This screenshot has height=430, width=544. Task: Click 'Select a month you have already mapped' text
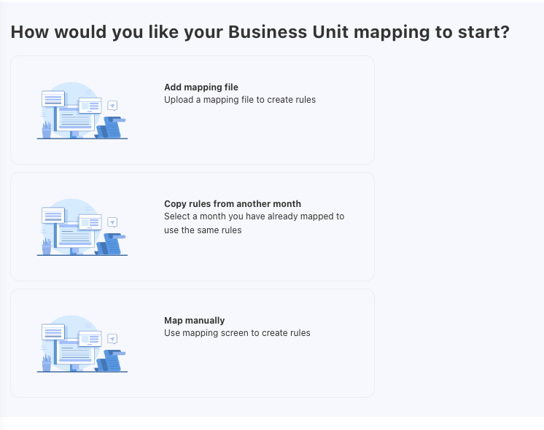pyautogui.click(x=254, y=216)
